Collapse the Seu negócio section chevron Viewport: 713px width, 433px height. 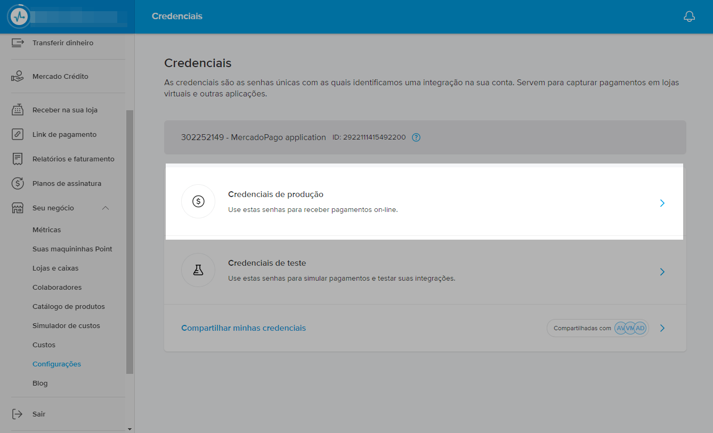(106, 208)
